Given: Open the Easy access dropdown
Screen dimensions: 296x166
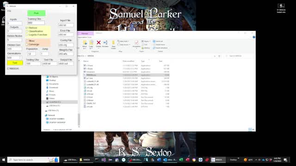Looking at the screenshot, I should click(124, 45).
